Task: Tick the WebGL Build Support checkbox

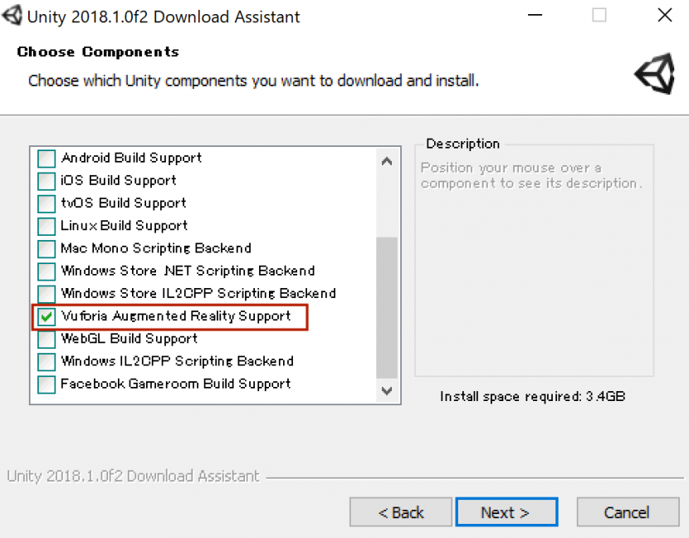Action: click(x=47, y=339)
